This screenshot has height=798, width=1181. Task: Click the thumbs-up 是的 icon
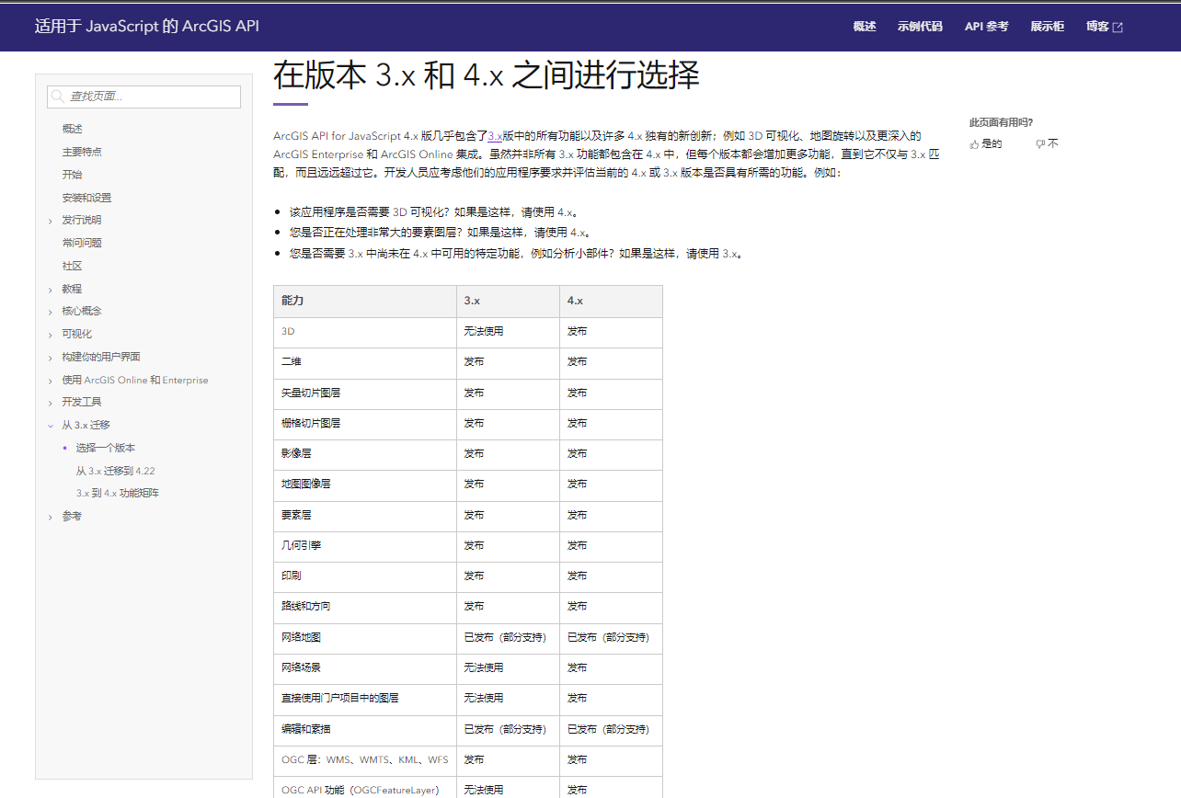974,144
